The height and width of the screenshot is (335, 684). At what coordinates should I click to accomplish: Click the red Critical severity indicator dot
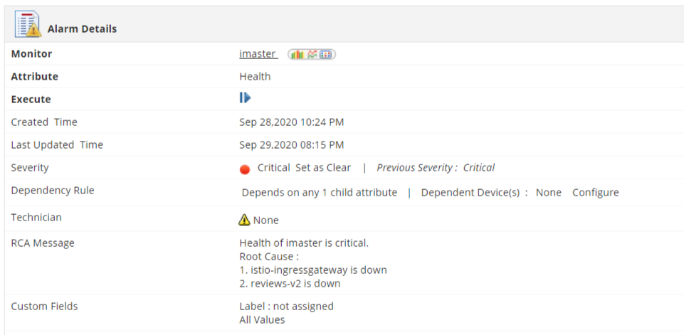(x=245, y=169)
